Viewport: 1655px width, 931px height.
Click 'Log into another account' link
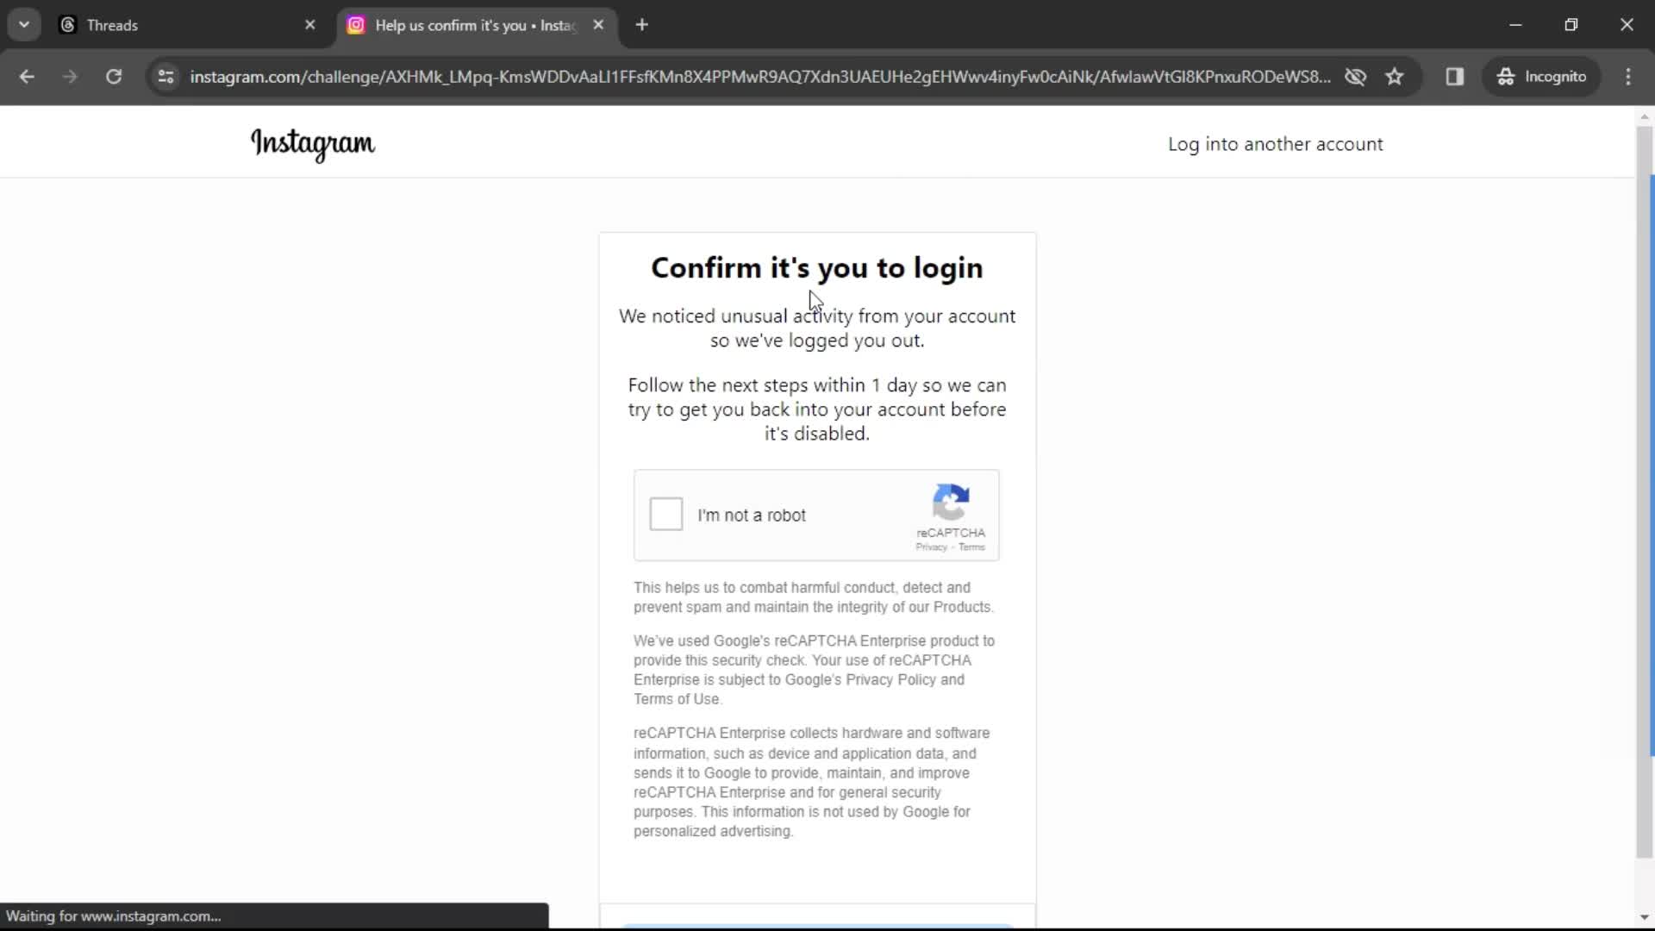(x=1276, y=143)
